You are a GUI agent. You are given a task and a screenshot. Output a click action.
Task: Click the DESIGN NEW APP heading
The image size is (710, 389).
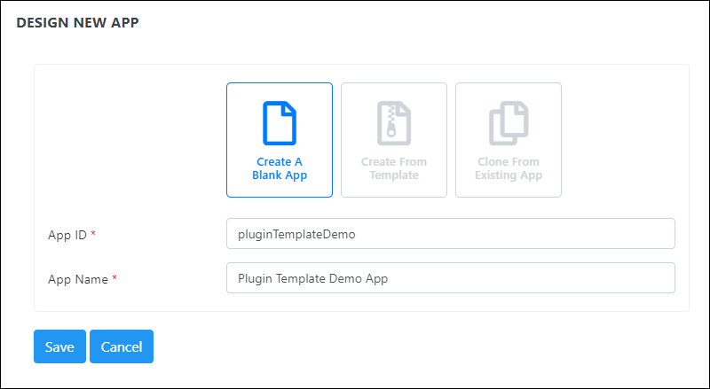pos(77,23)
